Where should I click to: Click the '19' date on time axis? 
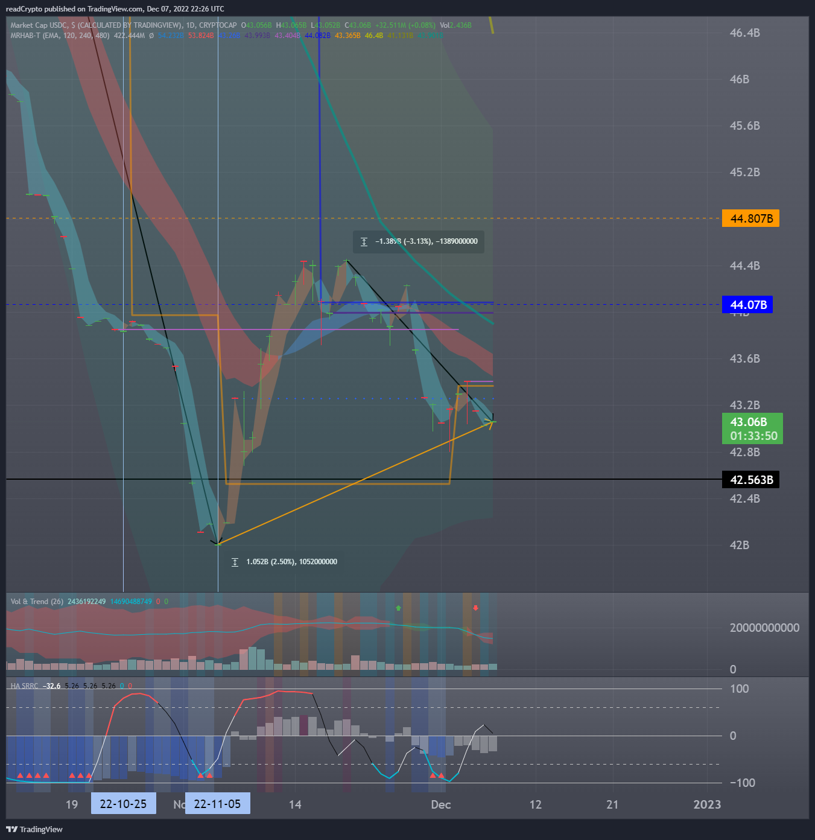72,804
